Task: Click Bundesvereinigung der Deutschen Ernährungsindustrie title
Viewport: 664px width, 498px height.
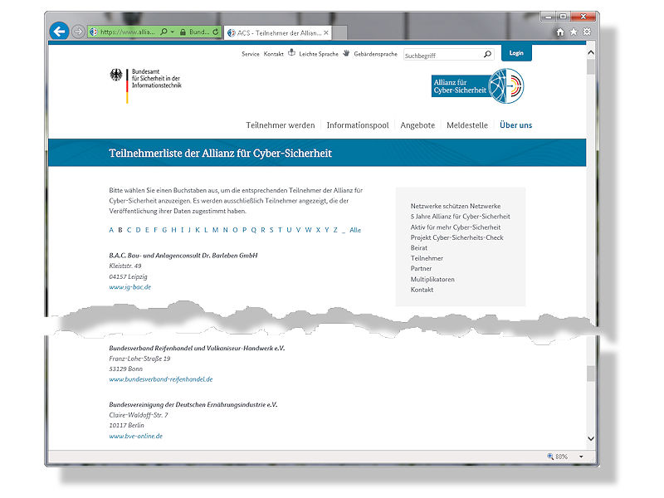Action: [x=193, y=404]
